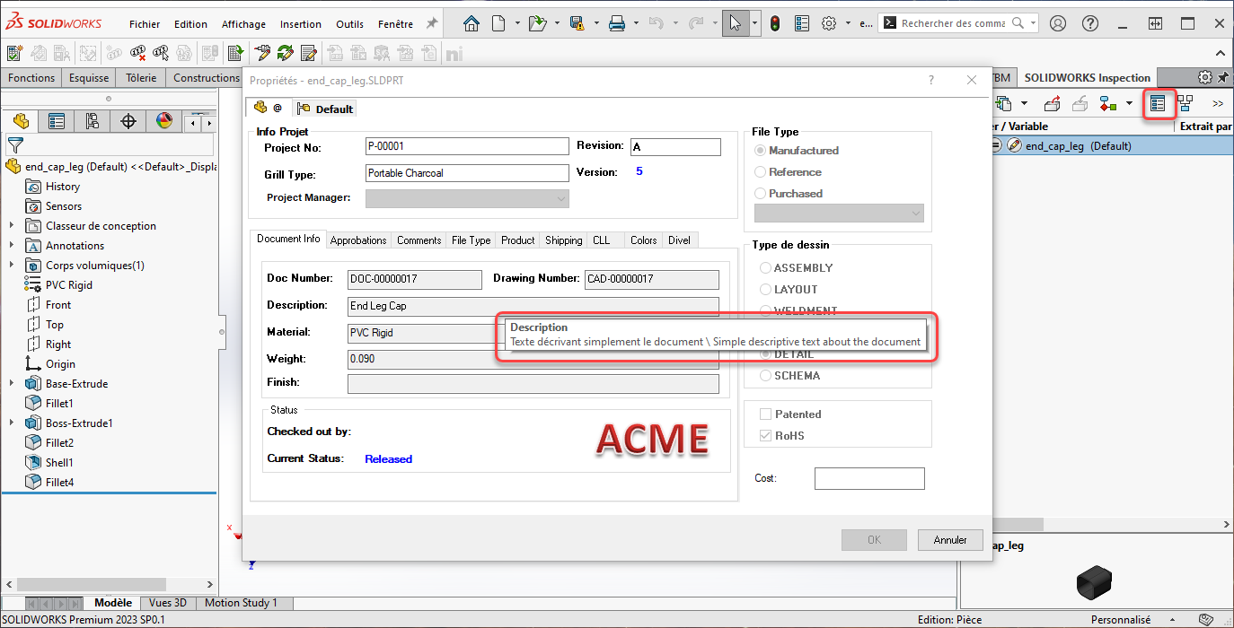This screenshot has width=1234, height=628.
Task: Open the Home welcome icon
Action: [x=472, y=23]
